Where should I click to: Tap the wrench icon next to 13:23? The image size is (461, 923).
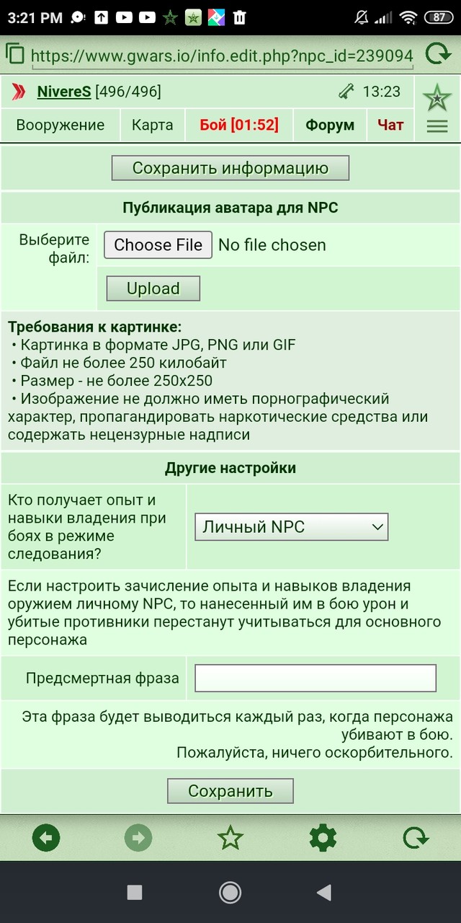[346, 92]
